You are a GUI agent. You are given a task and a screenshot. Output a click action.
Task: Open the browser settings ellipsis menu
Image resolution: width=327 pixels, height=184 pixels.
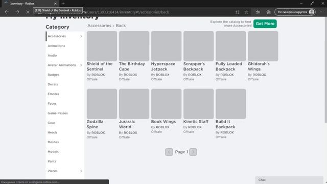[321, 12]
